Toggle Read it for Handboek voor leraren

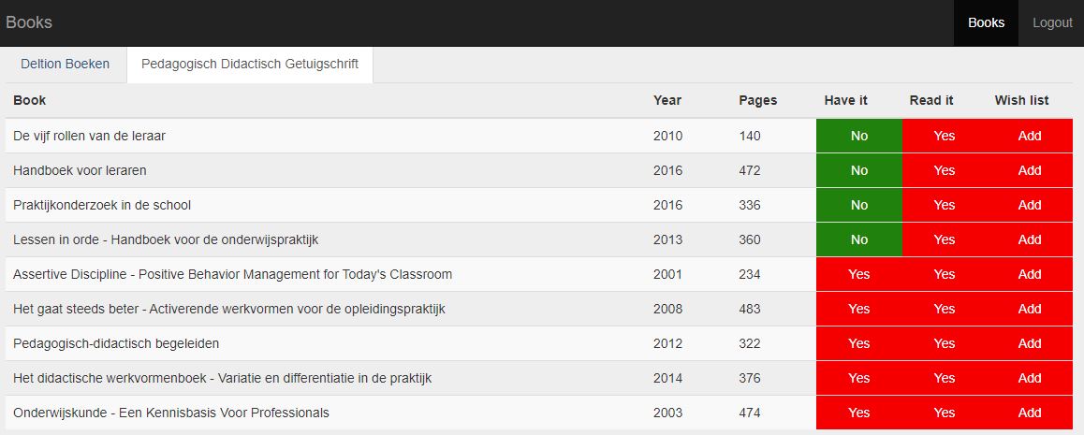point(945,170)
